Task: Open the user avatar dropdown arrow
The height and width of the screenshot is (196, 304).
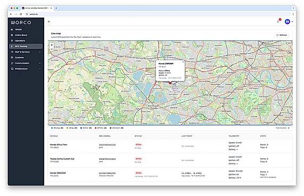Action: pyautogui.click(x=292, y=22)
